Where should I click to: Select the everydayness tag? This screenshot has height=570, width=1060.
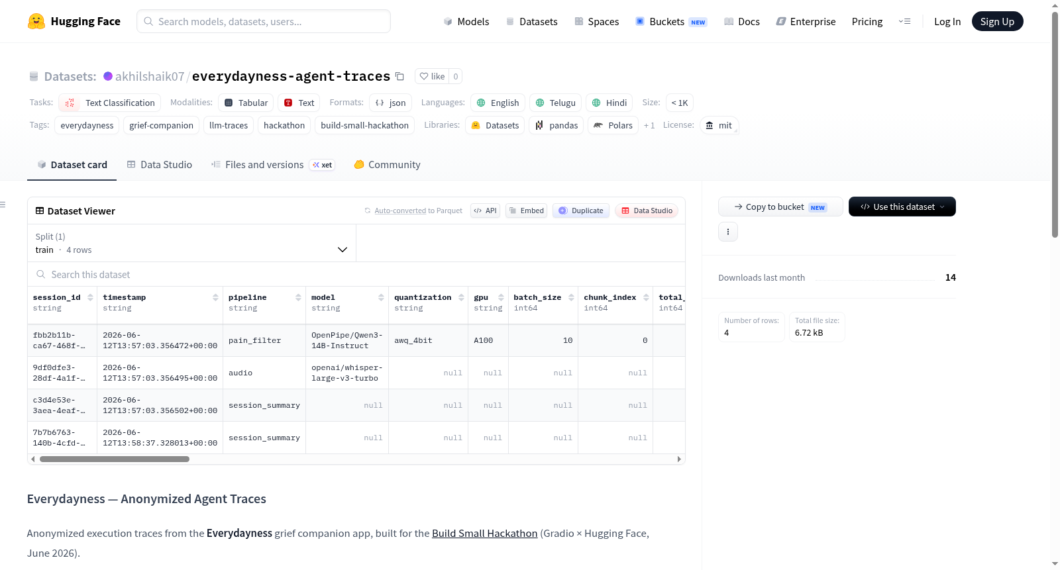(87, 125)
